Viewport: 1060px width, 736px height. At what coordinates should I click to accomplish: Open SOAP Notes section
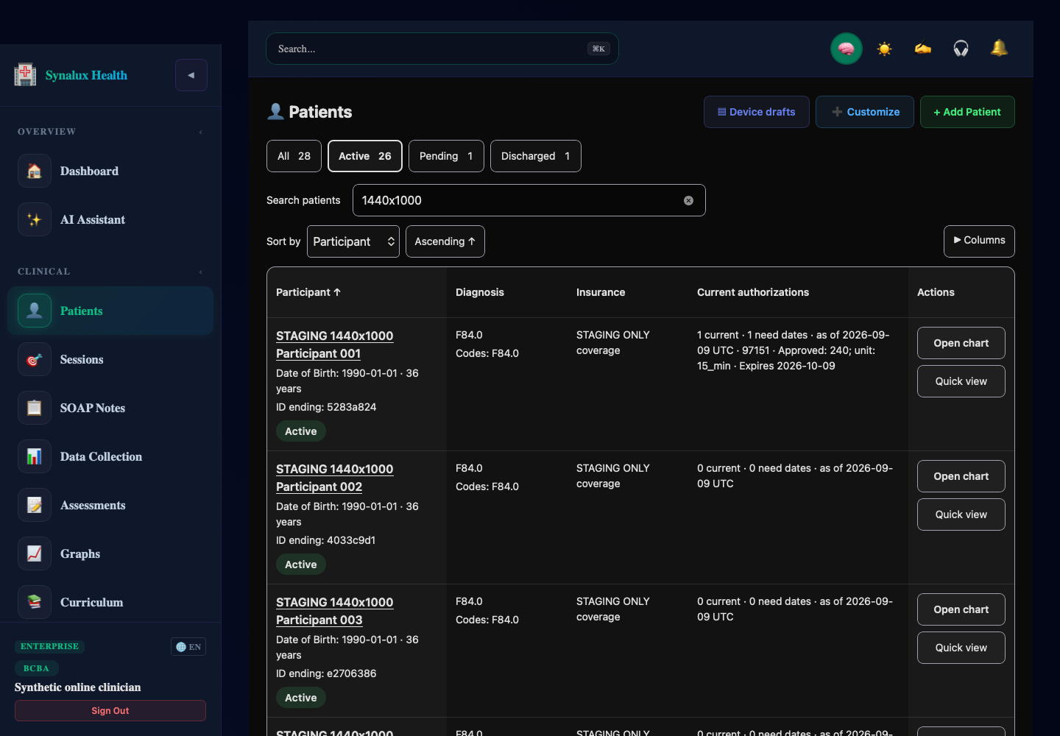coord(110,408)
